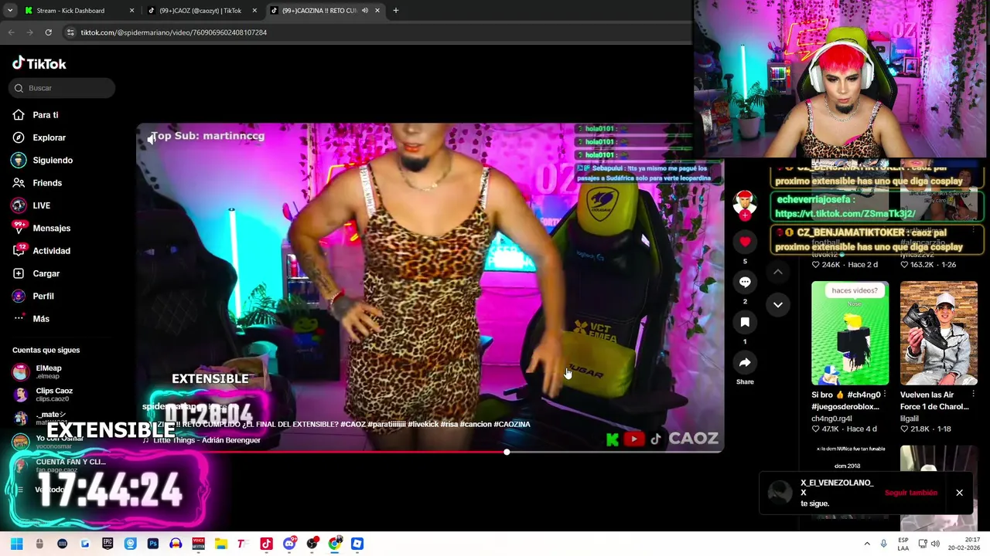Go to next video arrow
The height and width of the screenshot is (556, 990).
[778, 304]
